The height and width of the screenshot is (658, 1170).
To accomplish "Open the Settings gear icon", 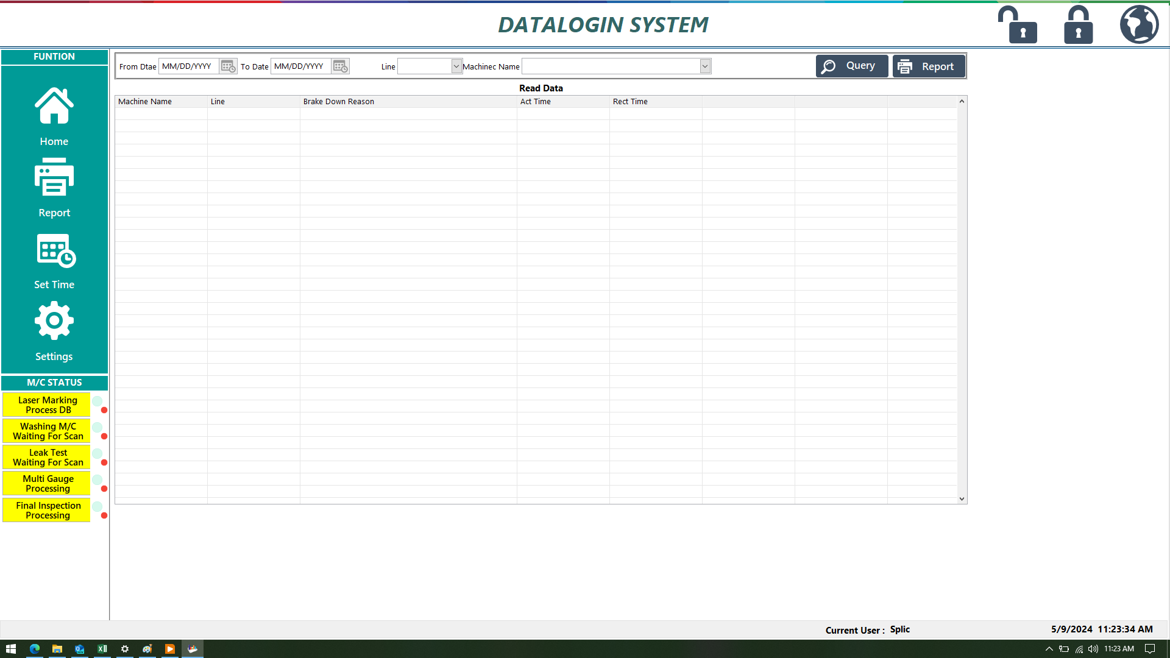I will [x=54, y=320].
